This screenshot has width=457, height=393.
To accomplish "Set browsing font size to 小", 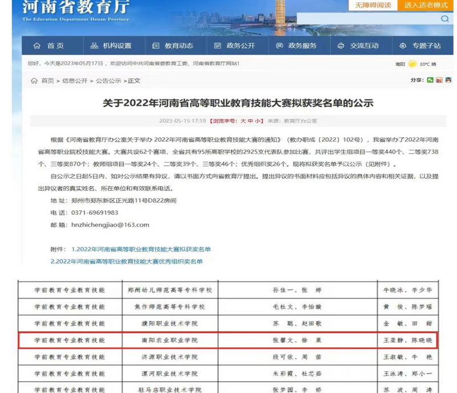I will 258,121.
